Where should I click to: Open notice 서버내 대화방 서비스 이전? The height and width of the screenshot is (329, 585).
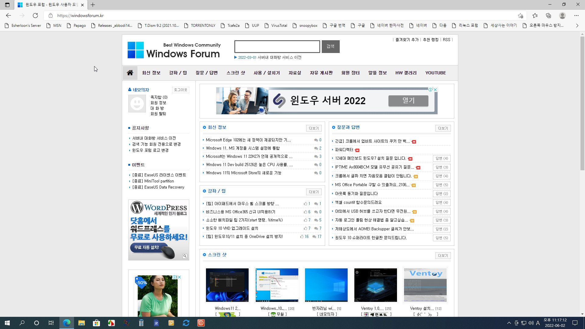154,138
